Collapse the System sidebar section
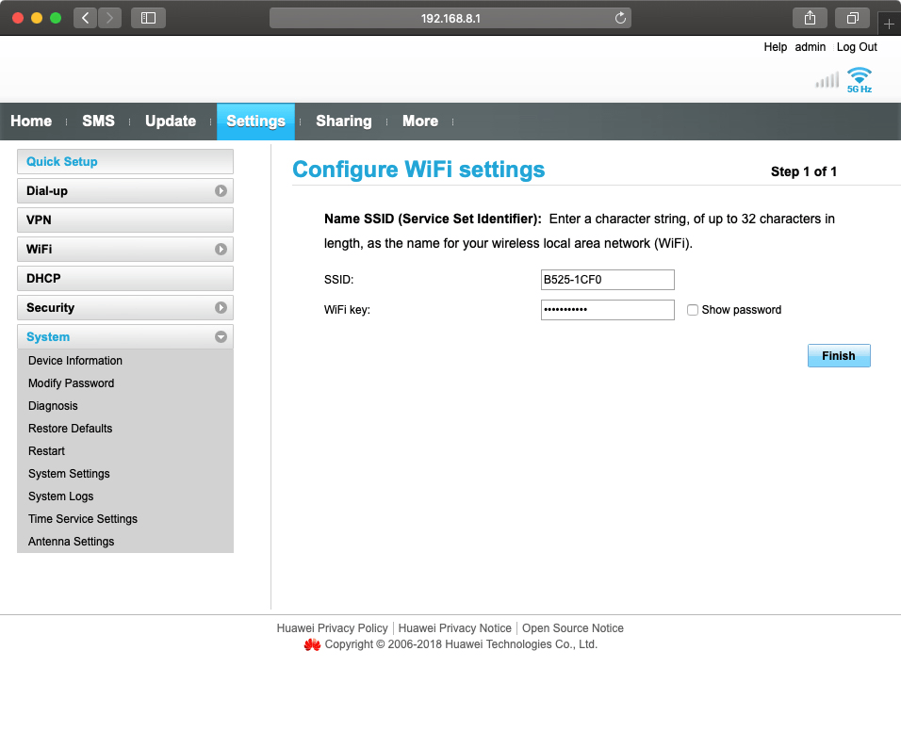 pyautogui.click(x=221, y=337)
